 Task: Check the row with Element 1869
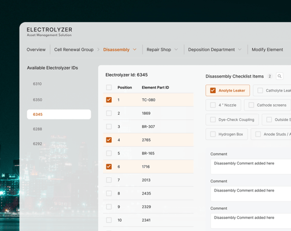(x=109, y=113)
